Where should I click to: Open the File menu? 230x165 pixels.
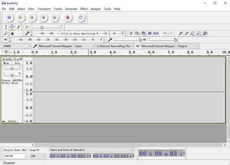click(4, 9)
